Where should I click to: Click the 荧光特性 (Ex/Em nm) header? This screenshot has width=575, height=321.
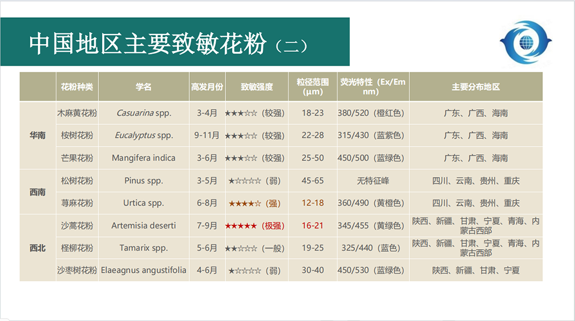pos(373,87)
